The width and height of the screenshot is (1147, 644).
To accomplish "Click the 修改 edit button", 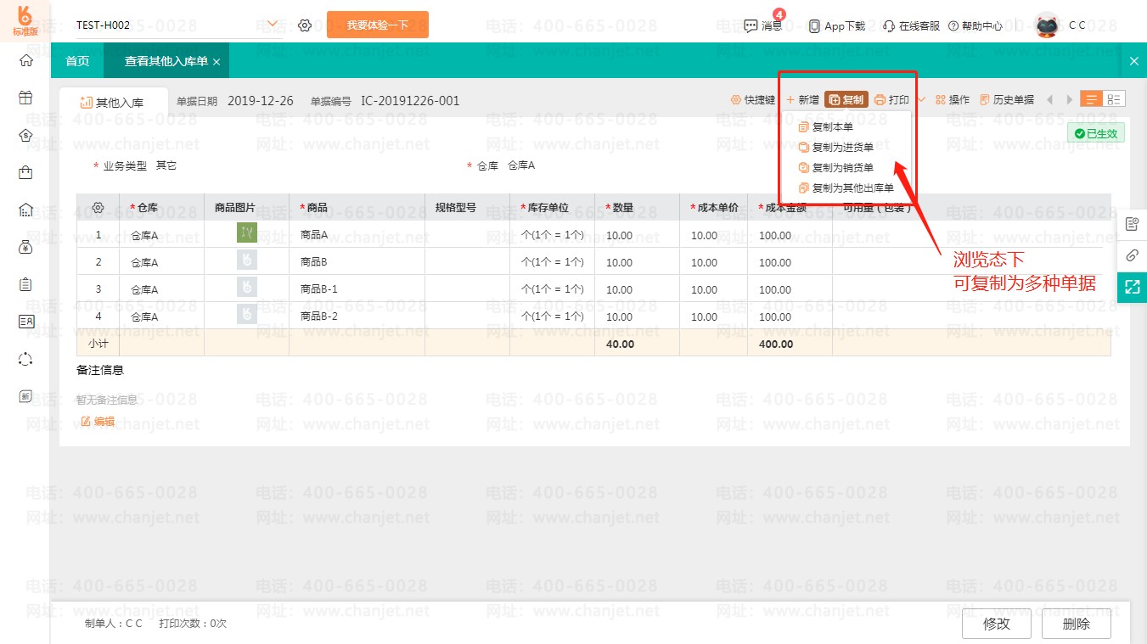I will tap(997, 624).
